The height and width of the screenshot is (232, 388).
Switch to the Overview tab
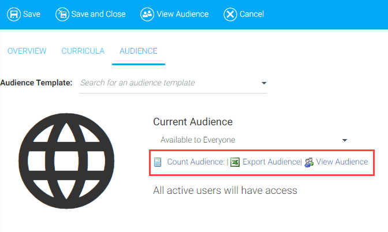click(x=27, y=51)
